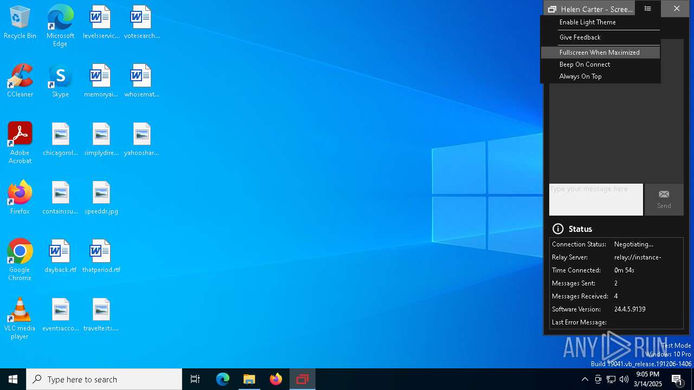This screenshot has width=694, height=390.
Task: Toggle Beep On Connect option
Action: click(x=601, y=64)
